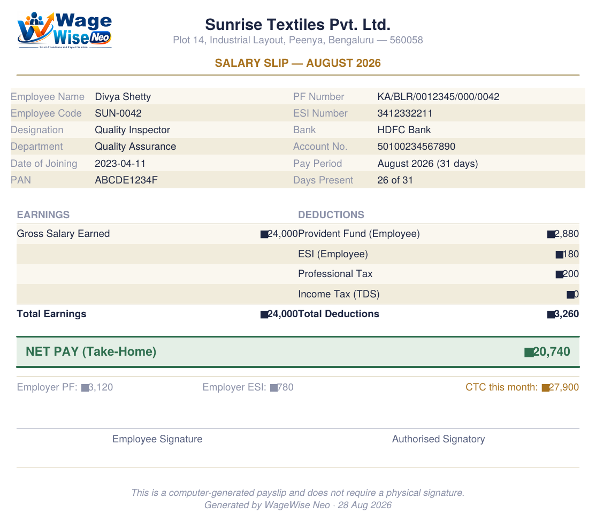
Task: Click the Professional Tax amount 200
Action: pos(567,274)
